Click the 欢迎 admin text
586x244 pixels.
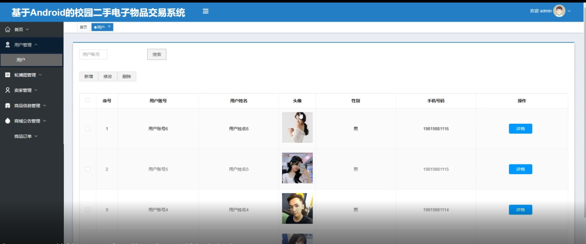(541, 11)
